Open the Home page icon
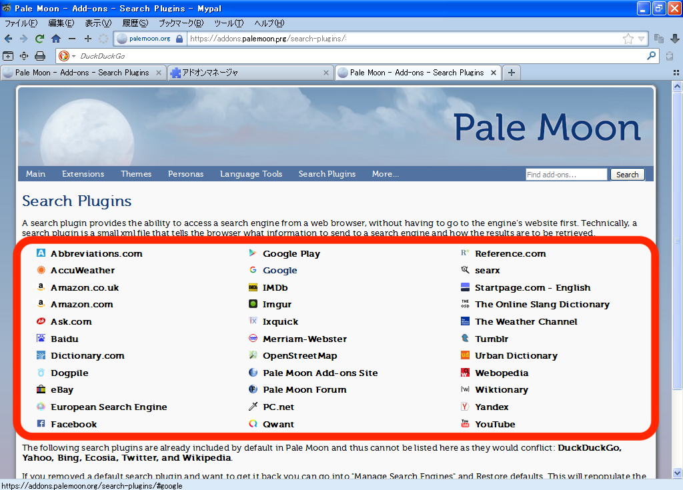This screenshot has width=683, height=490. [56, 39]
